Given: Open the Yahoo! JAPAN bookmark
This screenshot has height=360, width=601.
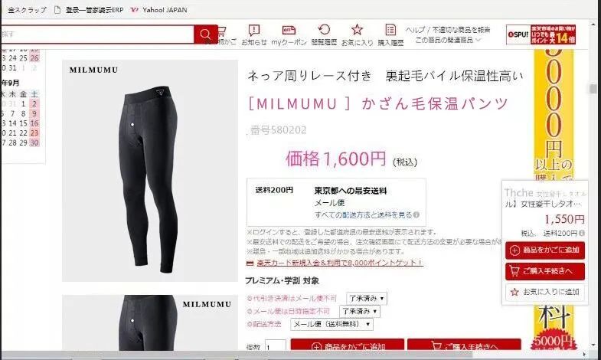Looking at the screenshot, I should [x=159, y=10].
